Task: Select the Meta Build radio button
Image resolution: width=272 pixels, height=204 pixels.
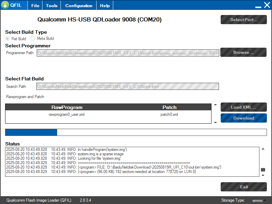Action: point(33,38)
